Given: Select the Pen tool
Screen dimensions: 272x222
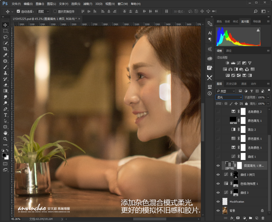Looking at the screenshot, I should (6, 109).
